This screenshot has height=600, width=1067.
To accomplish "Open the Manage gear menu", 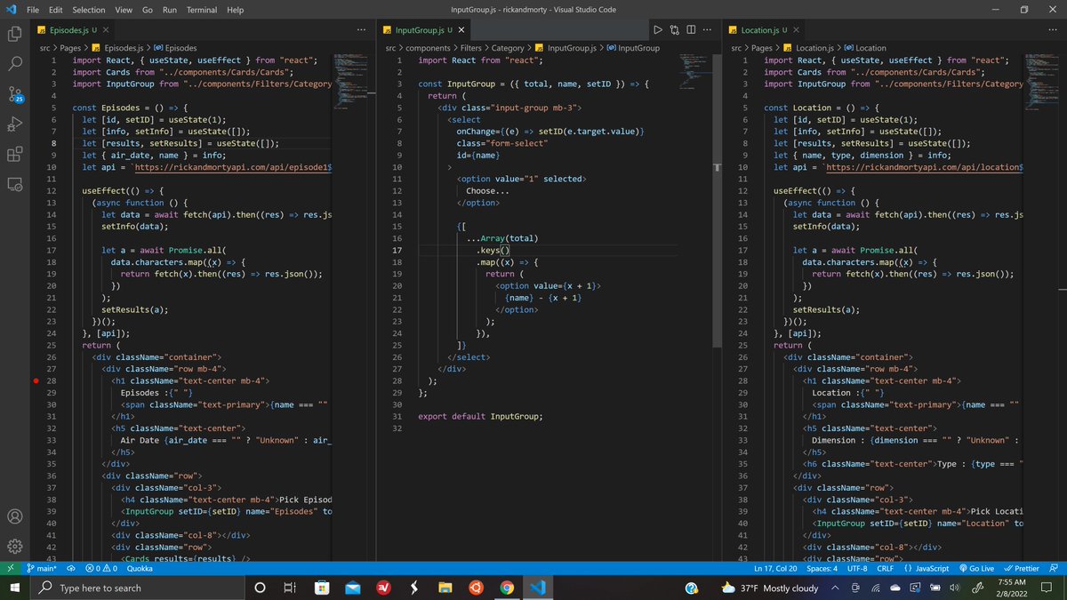I will (14, 546).
